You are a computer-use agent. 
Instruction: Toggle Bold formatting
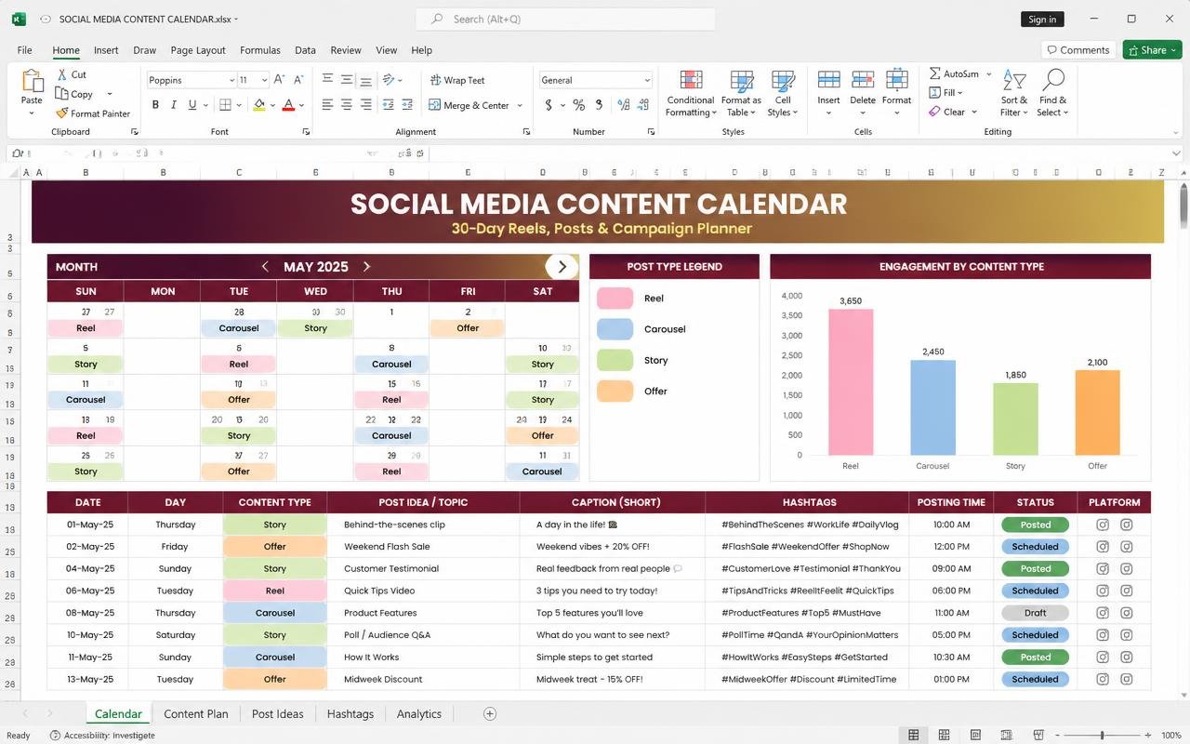pyautogui.click(x=155, y=105)
